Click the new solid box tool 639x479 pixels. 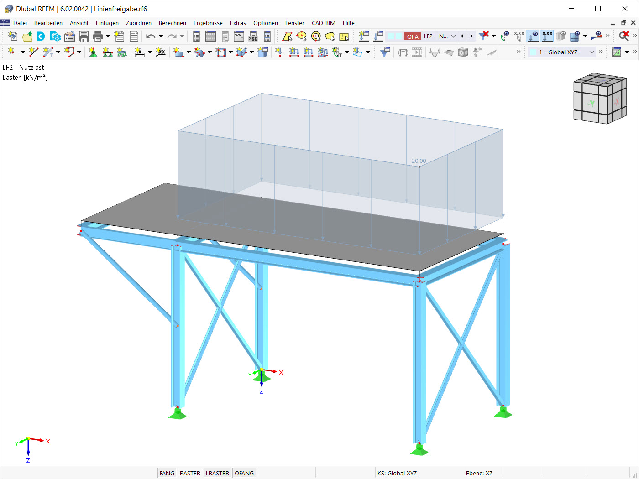(262, 52)
